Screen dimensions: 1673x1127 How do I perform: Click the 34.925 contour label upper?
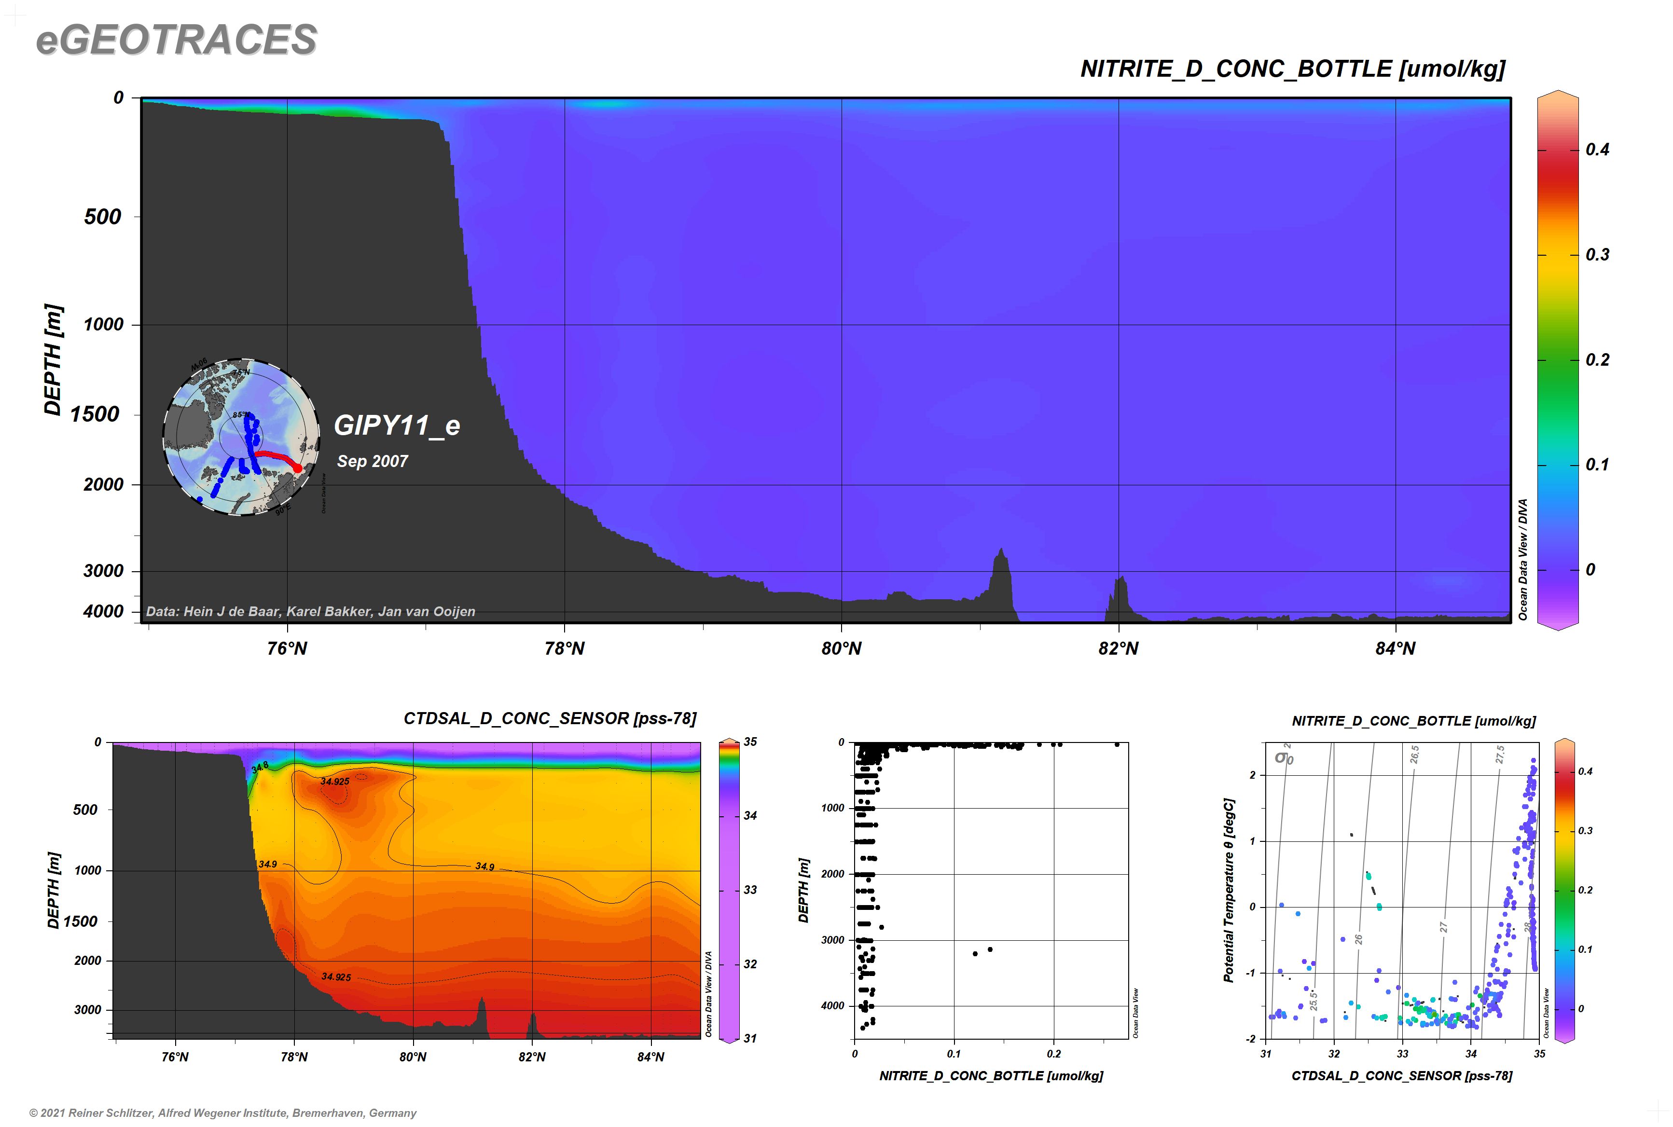pyautogui.click(x=335, y=781)
